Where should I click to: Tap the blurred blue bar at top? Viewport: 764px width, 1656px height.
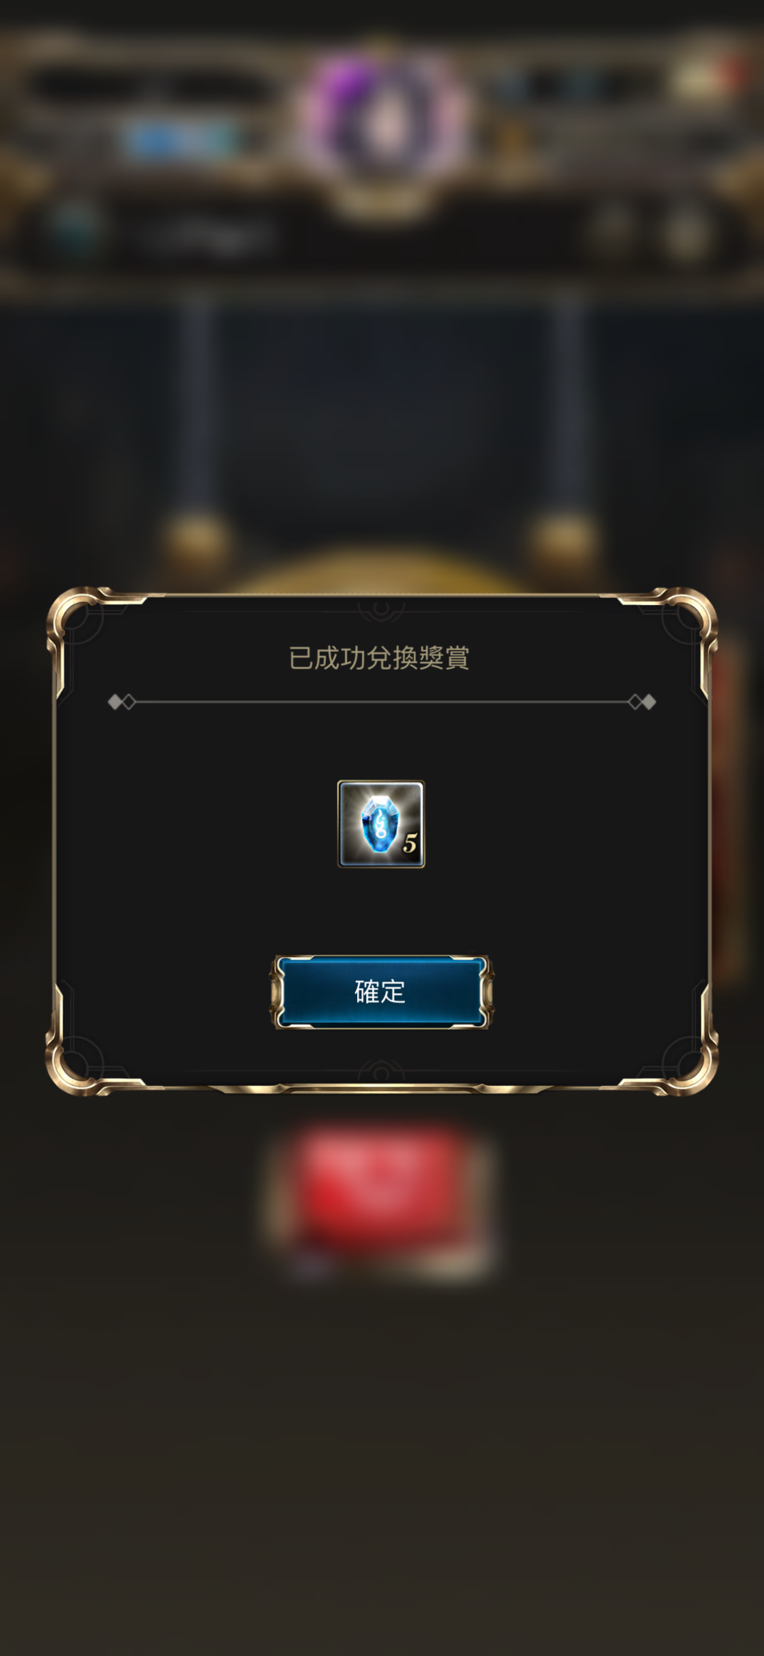tap(183, 141)
